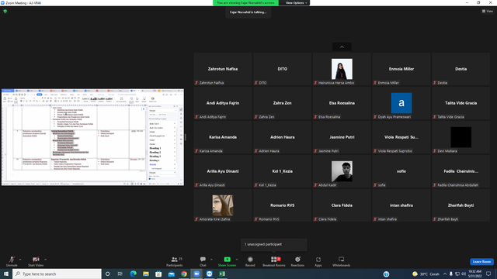The image size is (497, 279).
Task: Show hidden system tray icons
Action: [x=445, y=274]
